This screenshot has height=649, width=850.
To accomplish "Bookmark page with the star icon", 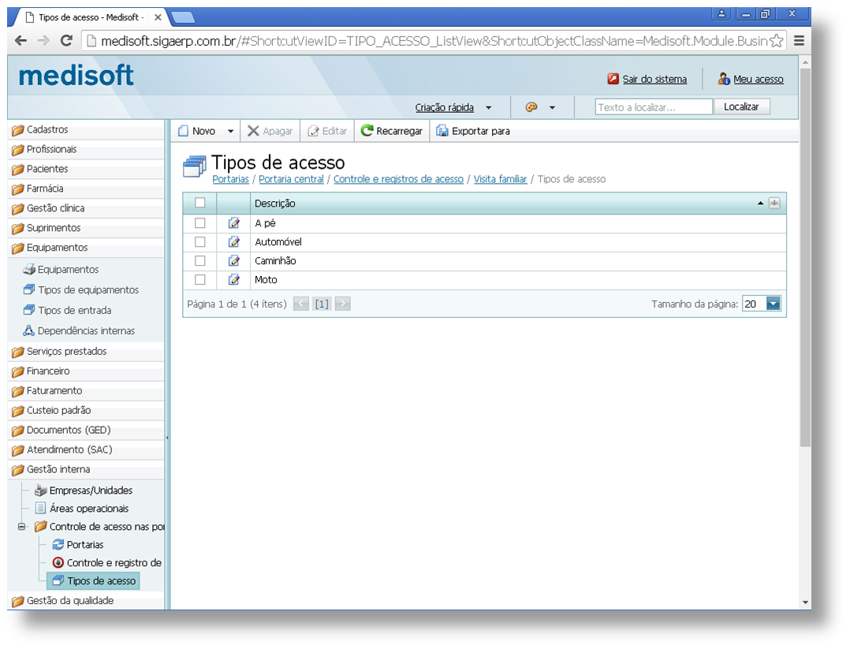I will pos(776,41).
